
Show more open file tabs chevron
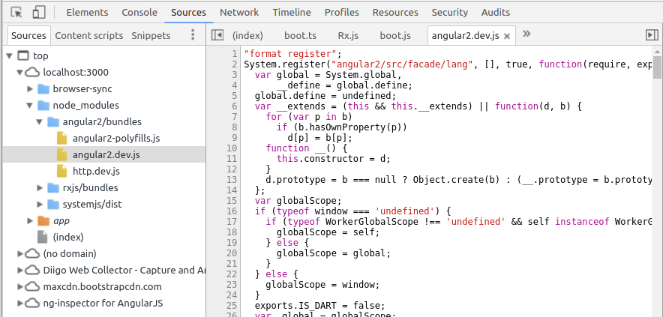pyautogui.click(x=526, y=34)
